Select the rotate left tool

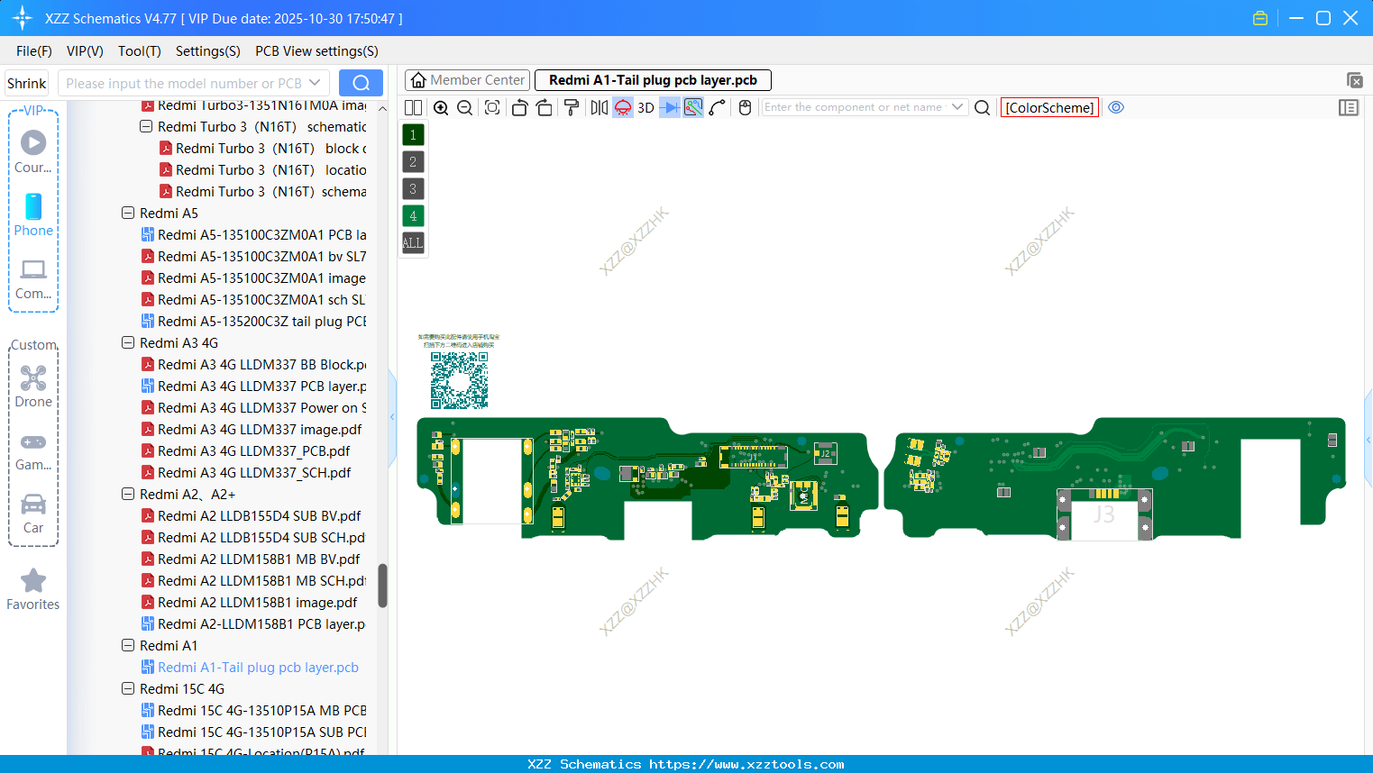pos(519,107)
